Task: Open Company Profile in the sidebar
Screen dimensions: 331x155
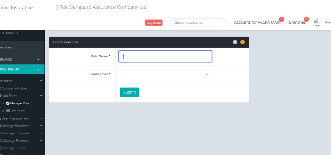Action: click(x=14, y=88)
